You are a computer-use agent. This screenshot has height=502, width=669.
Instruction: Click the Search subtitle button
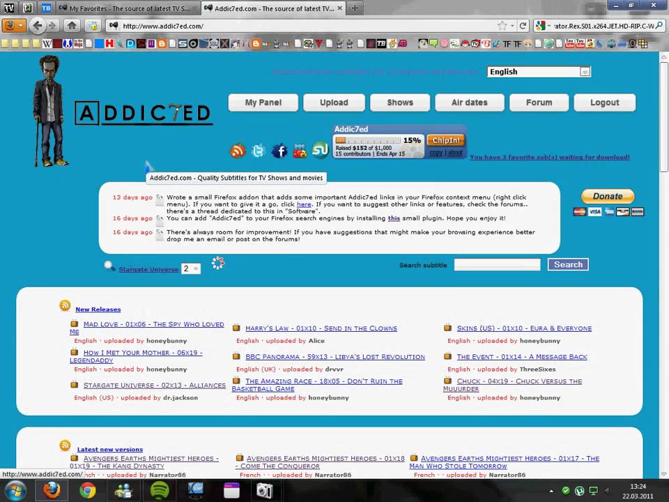(x=568, y=265)
